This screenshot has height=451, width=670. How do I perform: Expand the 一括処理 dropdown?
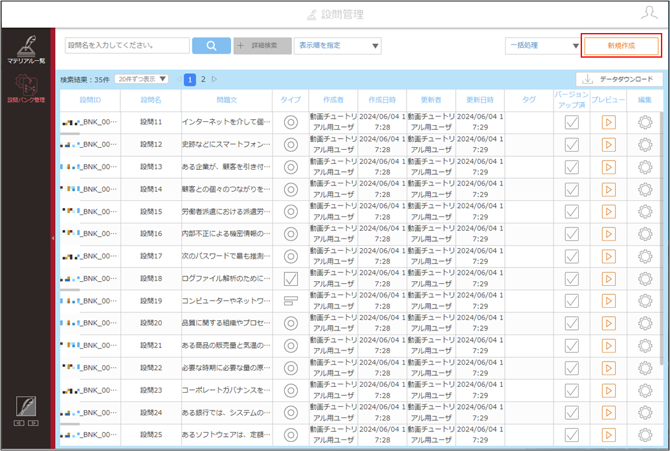(x=542, y=46)
